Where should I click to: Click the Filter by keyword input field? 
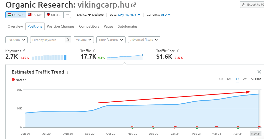click(x=47, y=40)
